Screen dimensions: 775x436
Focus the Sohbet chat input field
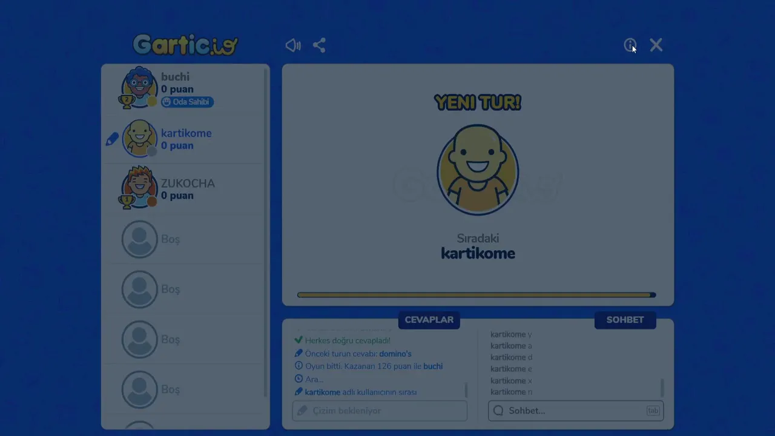pyautogui.click(x=576, y=411)
